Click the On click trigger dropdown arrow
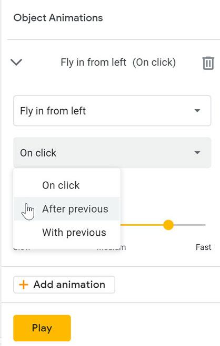220x346 pixels. click(197, 152)
